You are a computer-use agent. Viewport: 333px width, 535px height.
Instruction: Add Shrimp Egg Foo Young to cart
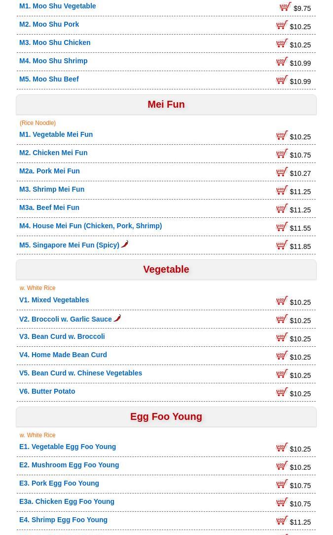pos(282,520)
